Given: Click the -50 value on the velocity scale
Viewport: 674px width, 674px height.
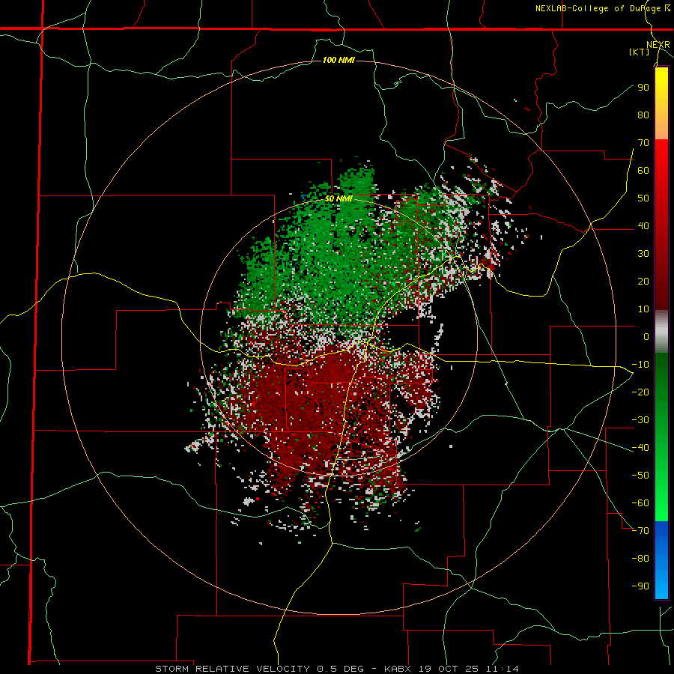Looking at the screenshot, I should (x=640, y=476).
